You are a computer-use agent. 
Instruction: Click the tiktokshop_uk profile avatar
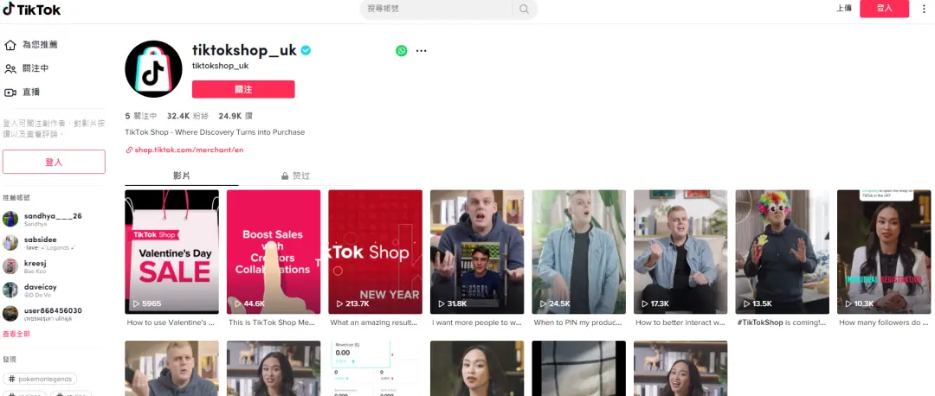click(x=153, y=69)
